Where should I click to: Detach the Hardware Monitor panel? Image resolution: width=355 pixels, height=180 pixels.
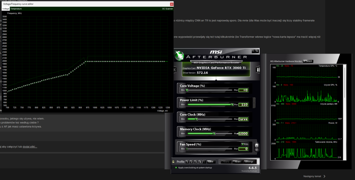(x=308, y=61)
